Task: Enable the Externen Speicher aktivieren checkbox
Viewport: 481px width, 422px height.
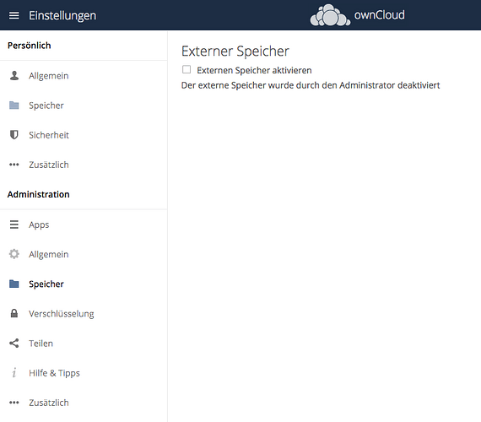Action: click(186, 69)
